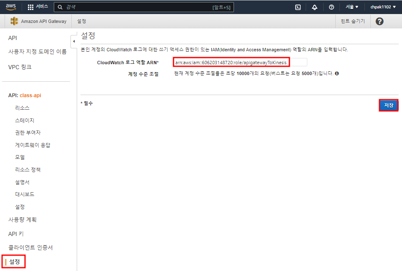Launch the CloudShell terminal icon
Screen dimensions: 402x271
coord(298,7)
